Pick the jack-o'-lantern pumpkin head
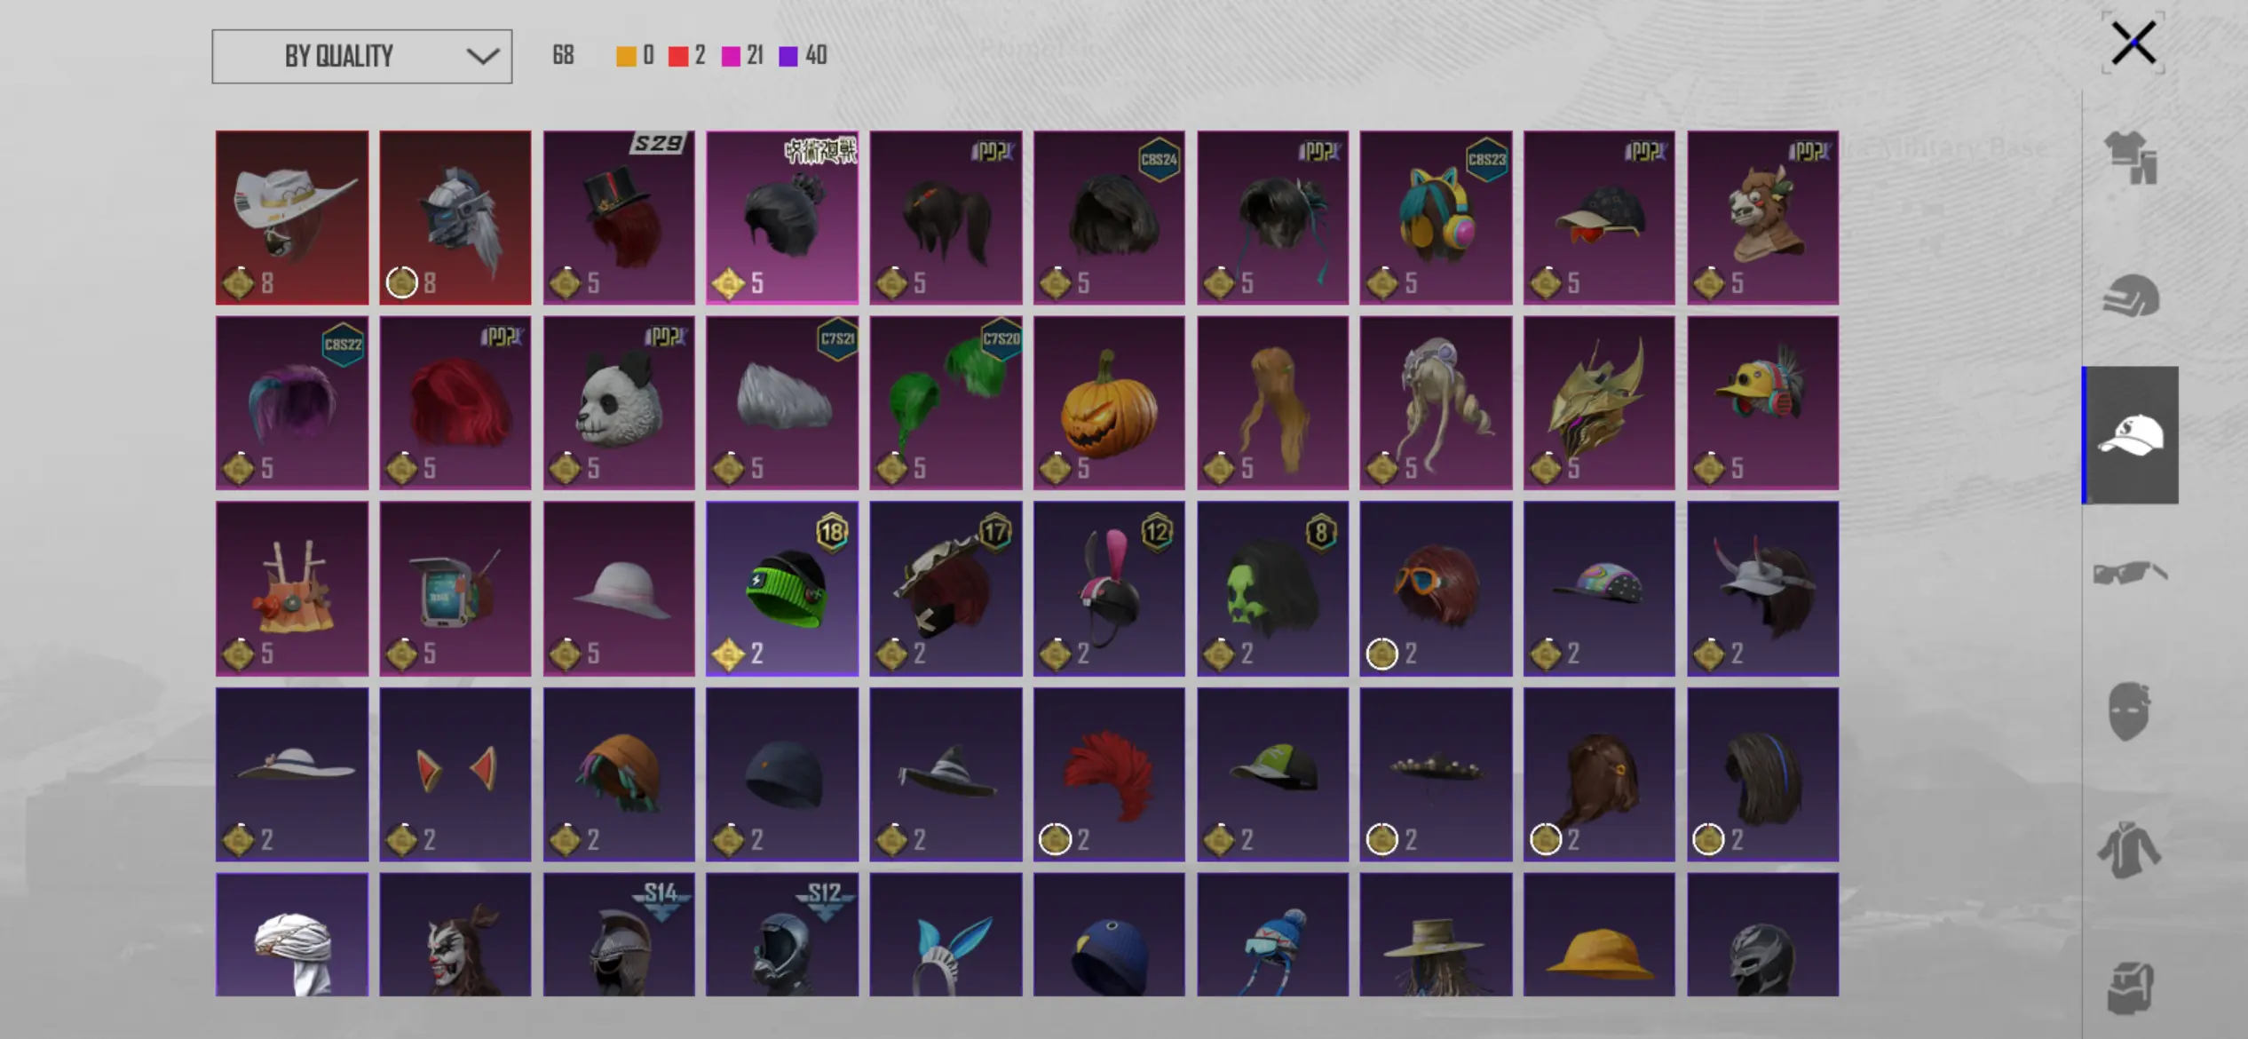2248x1039 pixels. pos(1109,403)
